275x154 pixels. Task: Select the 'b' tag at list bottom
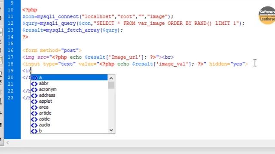point(69,131)
